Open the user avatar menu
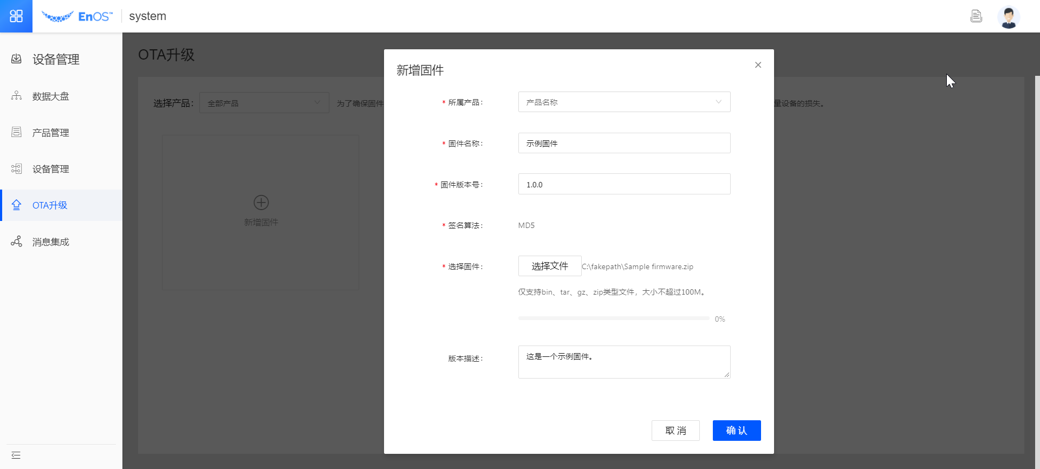 coord(1009,17)
